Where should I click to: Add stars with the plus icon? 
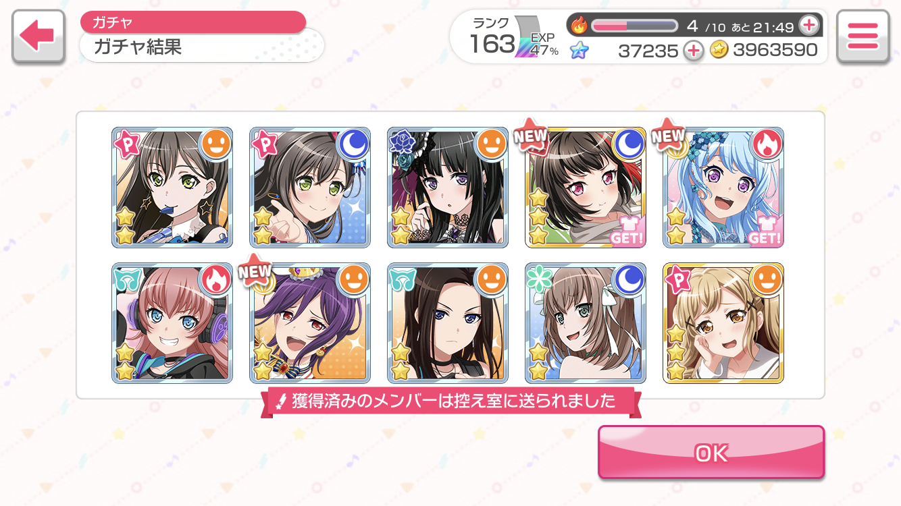693,50
